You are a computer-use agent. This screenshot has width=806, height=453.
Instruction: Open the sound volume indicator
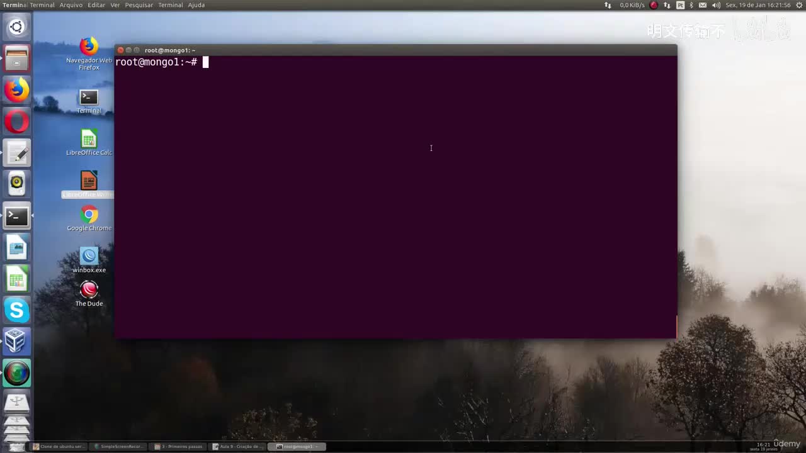coord(716,5)
